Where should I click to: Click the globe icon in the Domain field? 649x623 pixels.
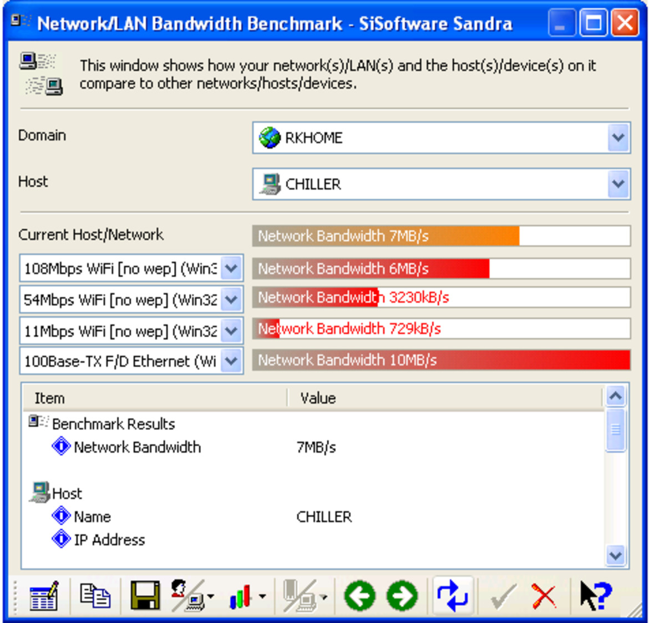tap(270, 138)
